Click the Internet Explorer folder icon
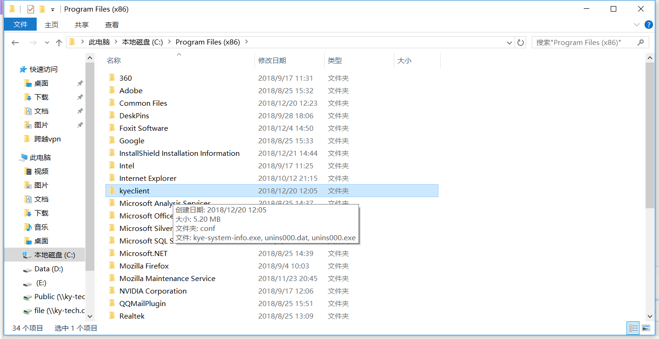 point(112,178)
